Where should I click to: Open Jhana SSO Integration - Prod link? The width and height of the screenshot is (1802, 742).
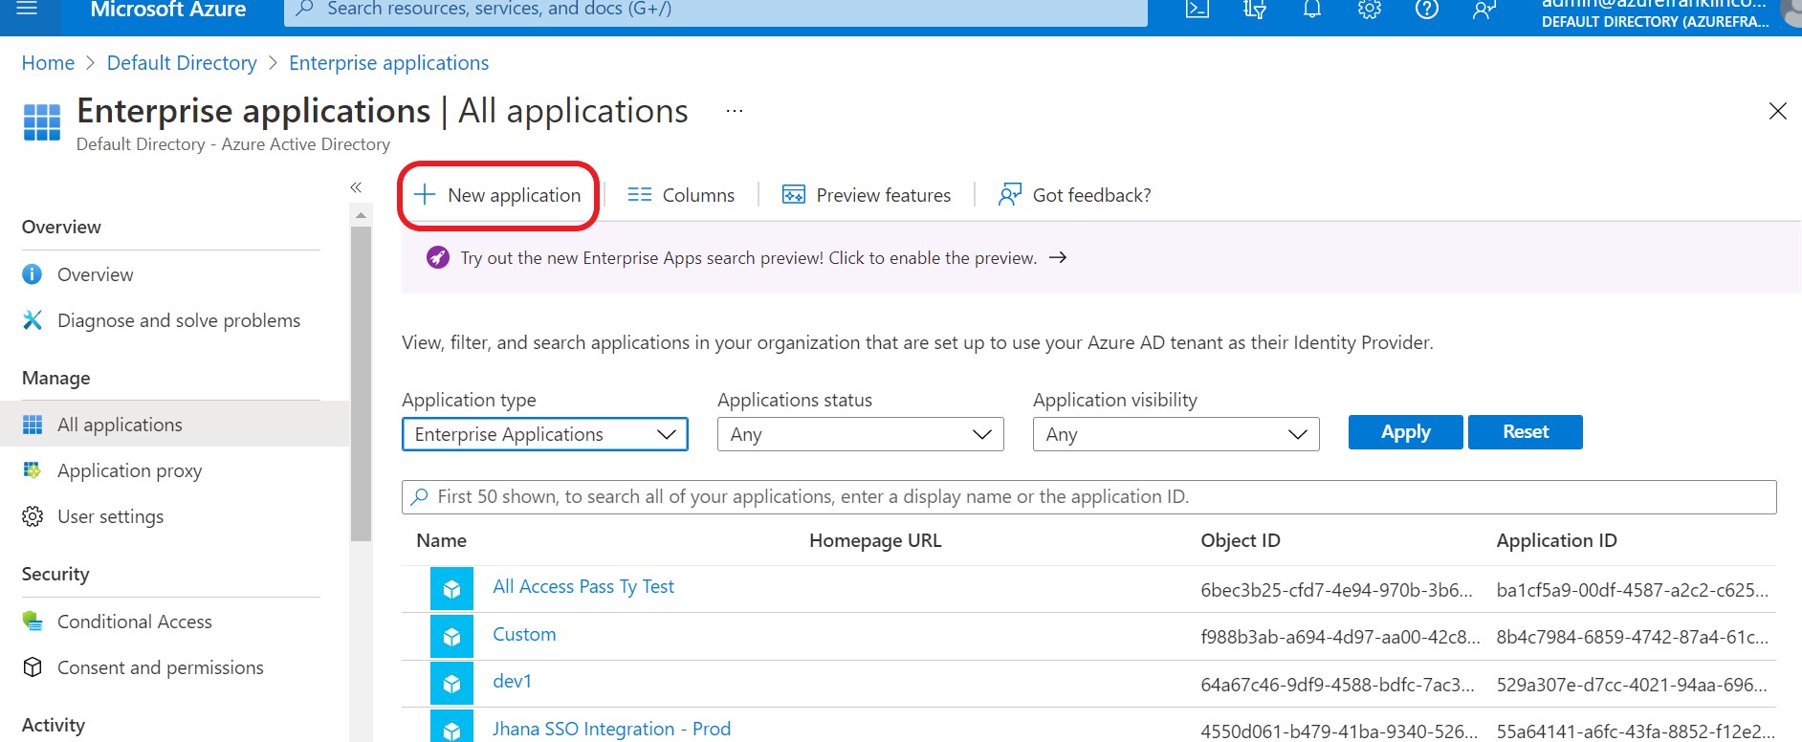coord(611,729)
